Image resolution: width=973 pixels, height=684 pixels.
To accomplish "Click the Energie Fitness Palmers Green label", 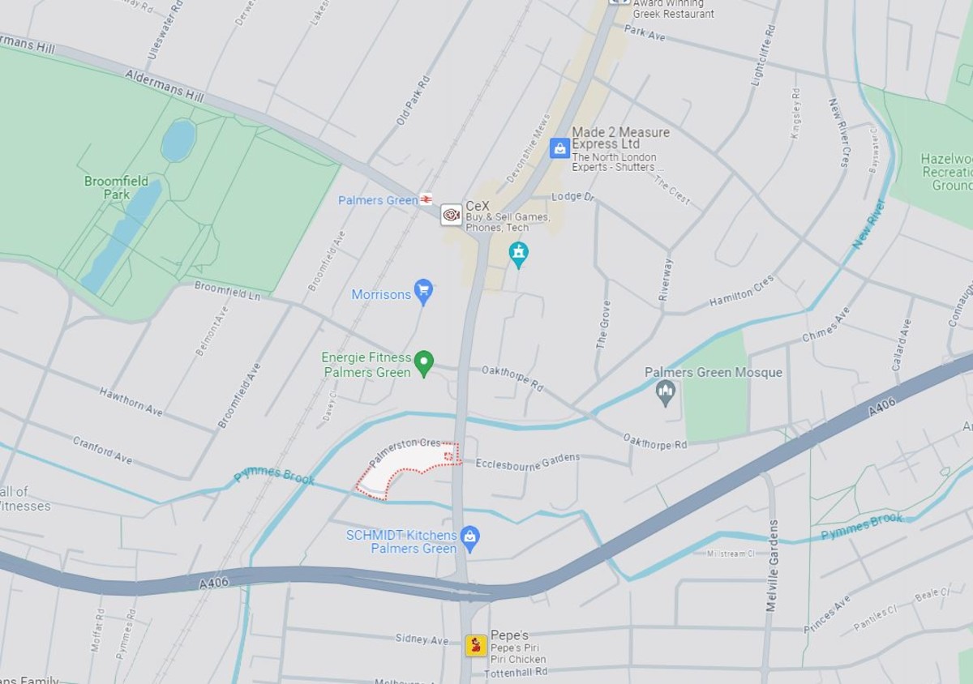I will [366, 365].
